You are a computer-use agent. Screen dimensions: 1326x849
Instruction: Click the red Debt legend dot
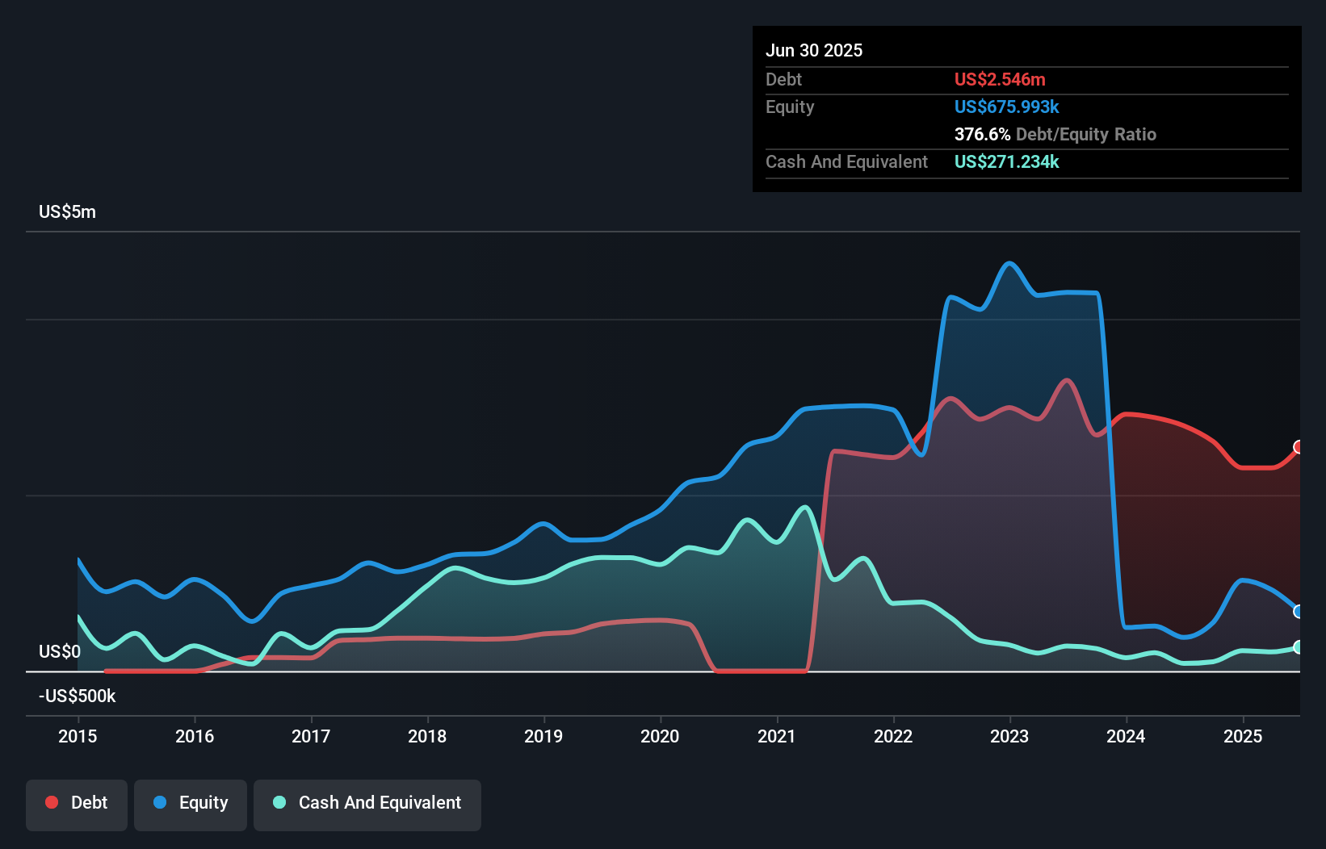coord(52,802)
